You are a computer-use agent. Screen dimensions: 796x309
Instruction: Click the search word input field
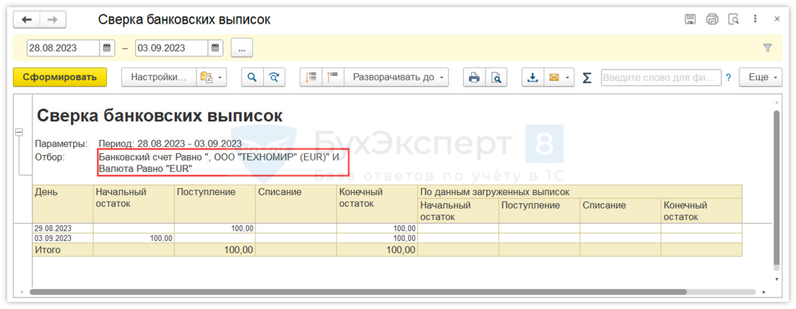[661, 77]
